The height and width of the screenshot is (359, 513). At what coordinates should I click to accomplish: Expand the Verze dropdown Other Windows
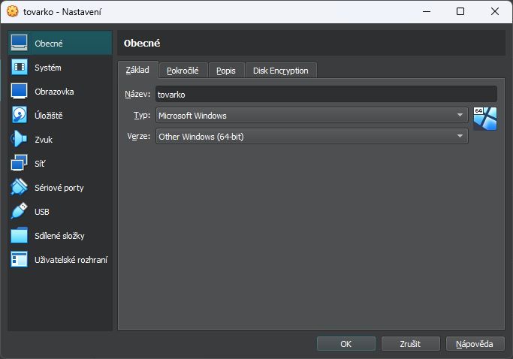point(312,137)
